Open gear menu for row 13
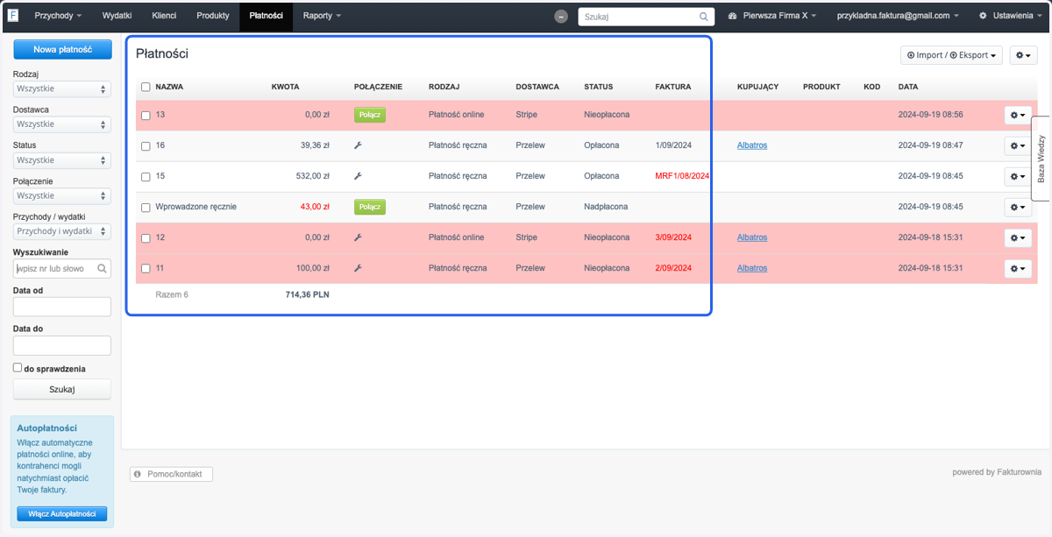The image size is (1052, 537). 1017,115
